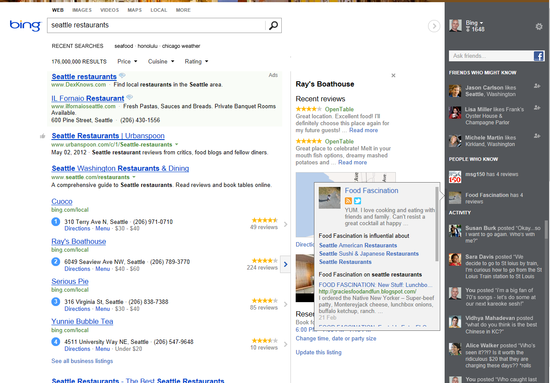Click the magnifier search button
The width and height of the screenshot is (550, 383).
click(273, 25)
